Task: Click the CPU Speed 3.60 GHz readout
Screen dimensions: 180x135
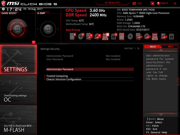Action: tap(85, 10)
